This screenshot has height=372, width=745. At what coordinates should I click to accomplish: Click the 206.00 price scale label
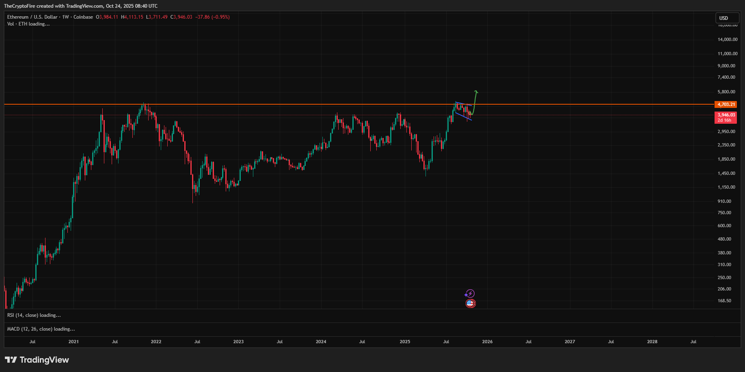[724, 289]
